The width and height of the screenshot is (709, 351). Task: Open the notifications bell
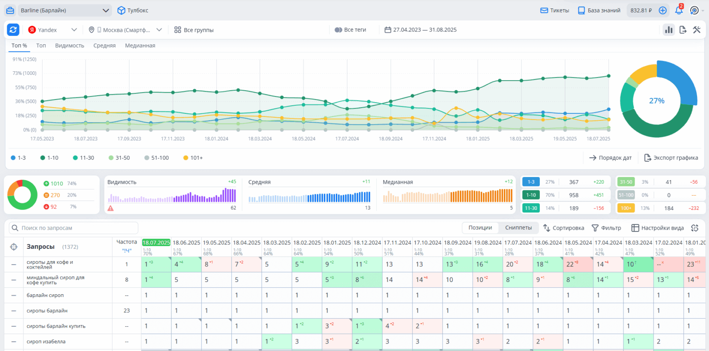pos(679,10)
